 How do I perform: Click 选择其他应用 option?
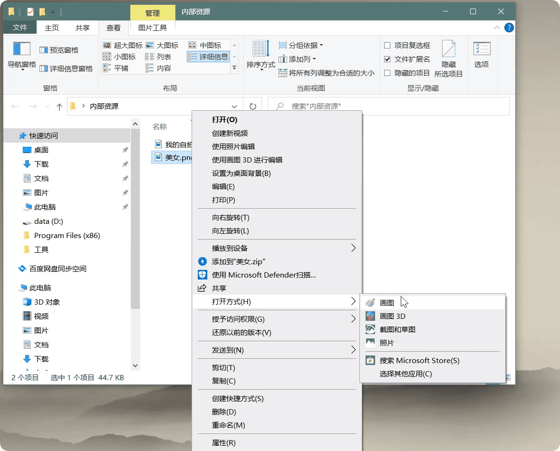tap(406, 374)
